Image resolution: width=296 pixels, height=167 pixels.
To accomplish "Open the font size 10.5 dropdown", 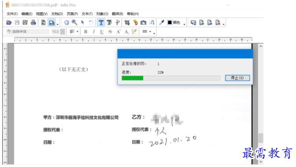I will pyautogui.click(x=63, y=32).
